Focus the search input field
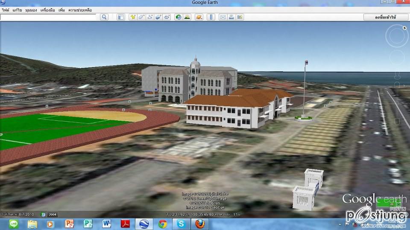 click(x=48, y=17)
